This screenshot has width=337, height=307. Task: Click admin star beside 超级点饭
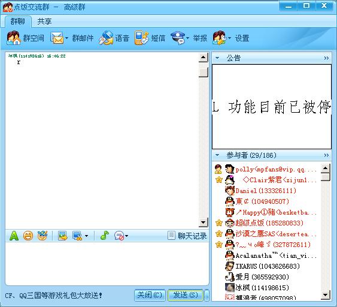tap(219, 223)
